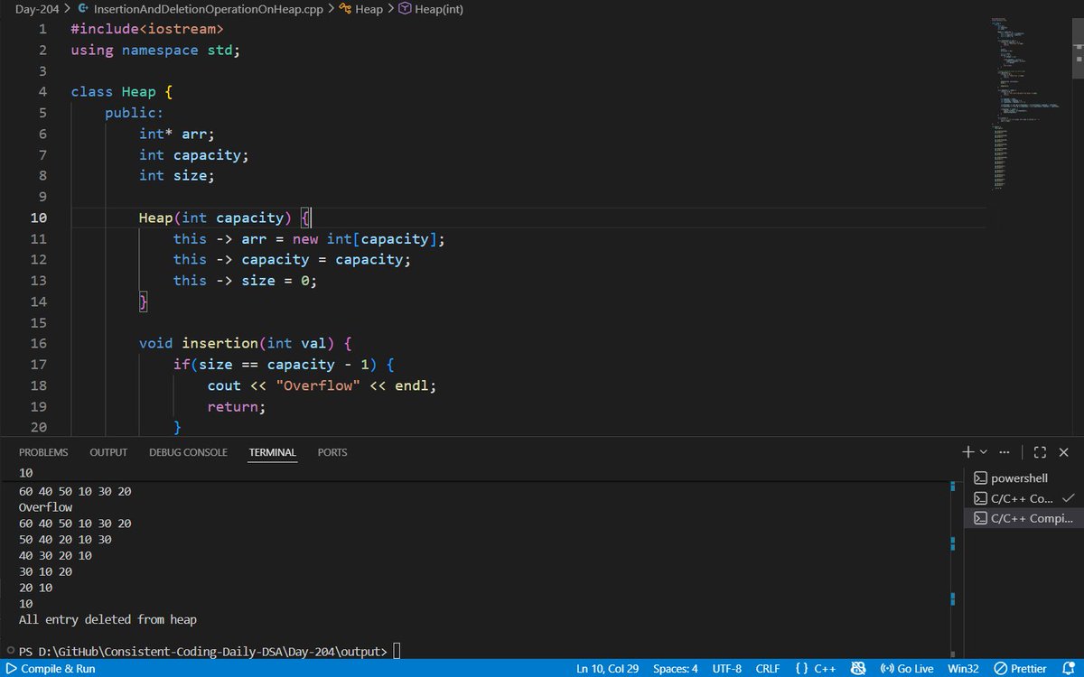Click the curly braces icon in status bar
Image resolution: width=1084 pixels, height=677 pixels.
tap(802, 669)
